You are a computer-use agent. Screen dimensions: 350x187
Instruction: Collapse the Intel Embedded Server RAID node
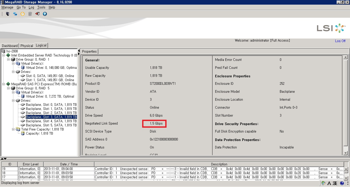point(4,55)
